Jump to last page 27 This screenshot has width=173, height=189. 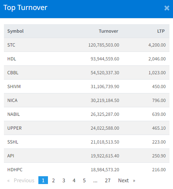pos(108,180)
